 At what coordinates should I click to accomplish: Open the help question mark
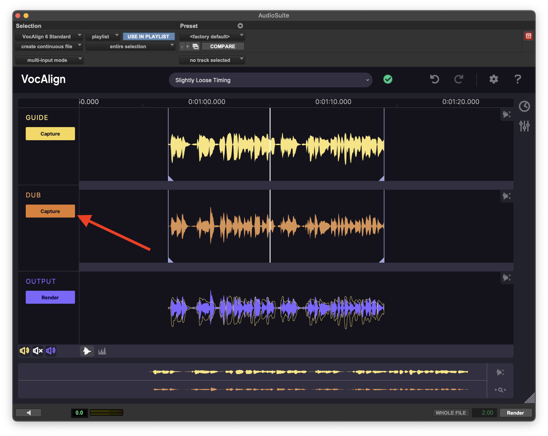(x=517, y=79)
